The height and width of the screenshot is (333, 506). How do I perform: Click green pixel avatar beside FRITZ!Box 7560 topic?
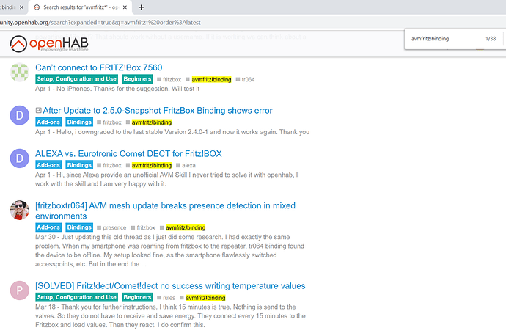pos(19,73)
